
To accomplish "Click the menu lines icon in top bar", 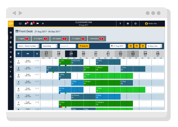I will (43, 24).
